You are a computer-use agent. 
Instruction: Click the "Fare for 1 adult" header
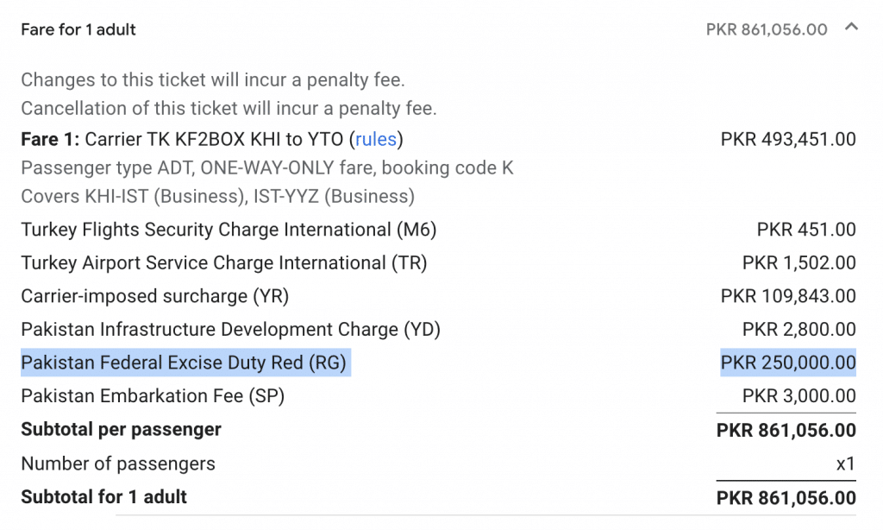point(78,29)
